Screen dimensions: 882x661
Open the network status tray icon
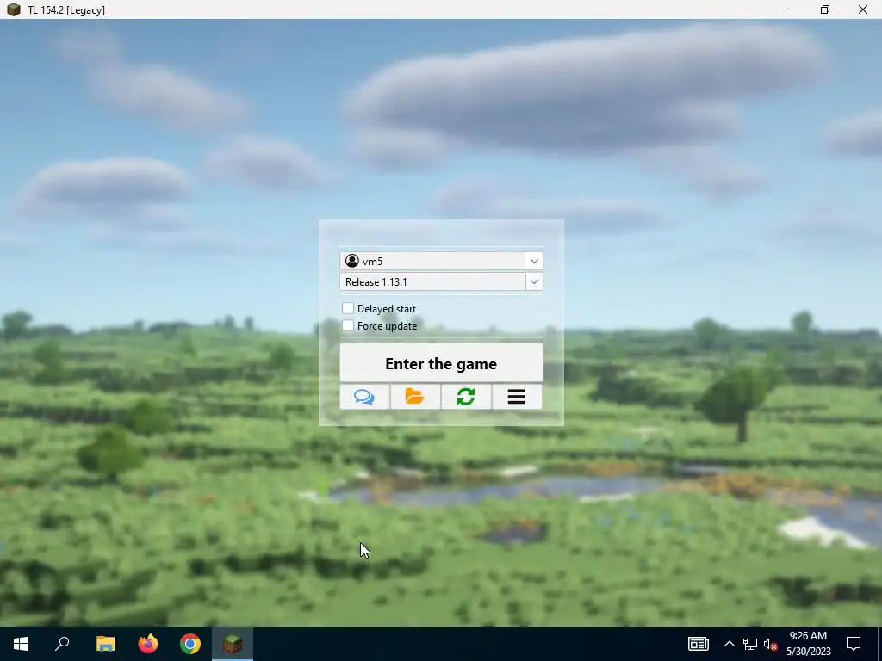coord(750,644)
